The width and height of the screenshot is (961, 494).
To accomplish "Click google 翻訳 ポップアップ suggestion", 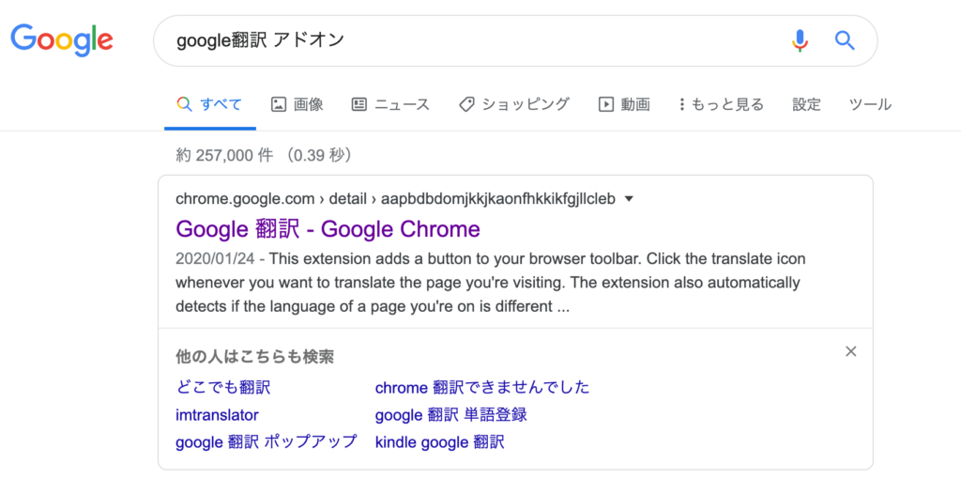I will [x=266, y=441].
